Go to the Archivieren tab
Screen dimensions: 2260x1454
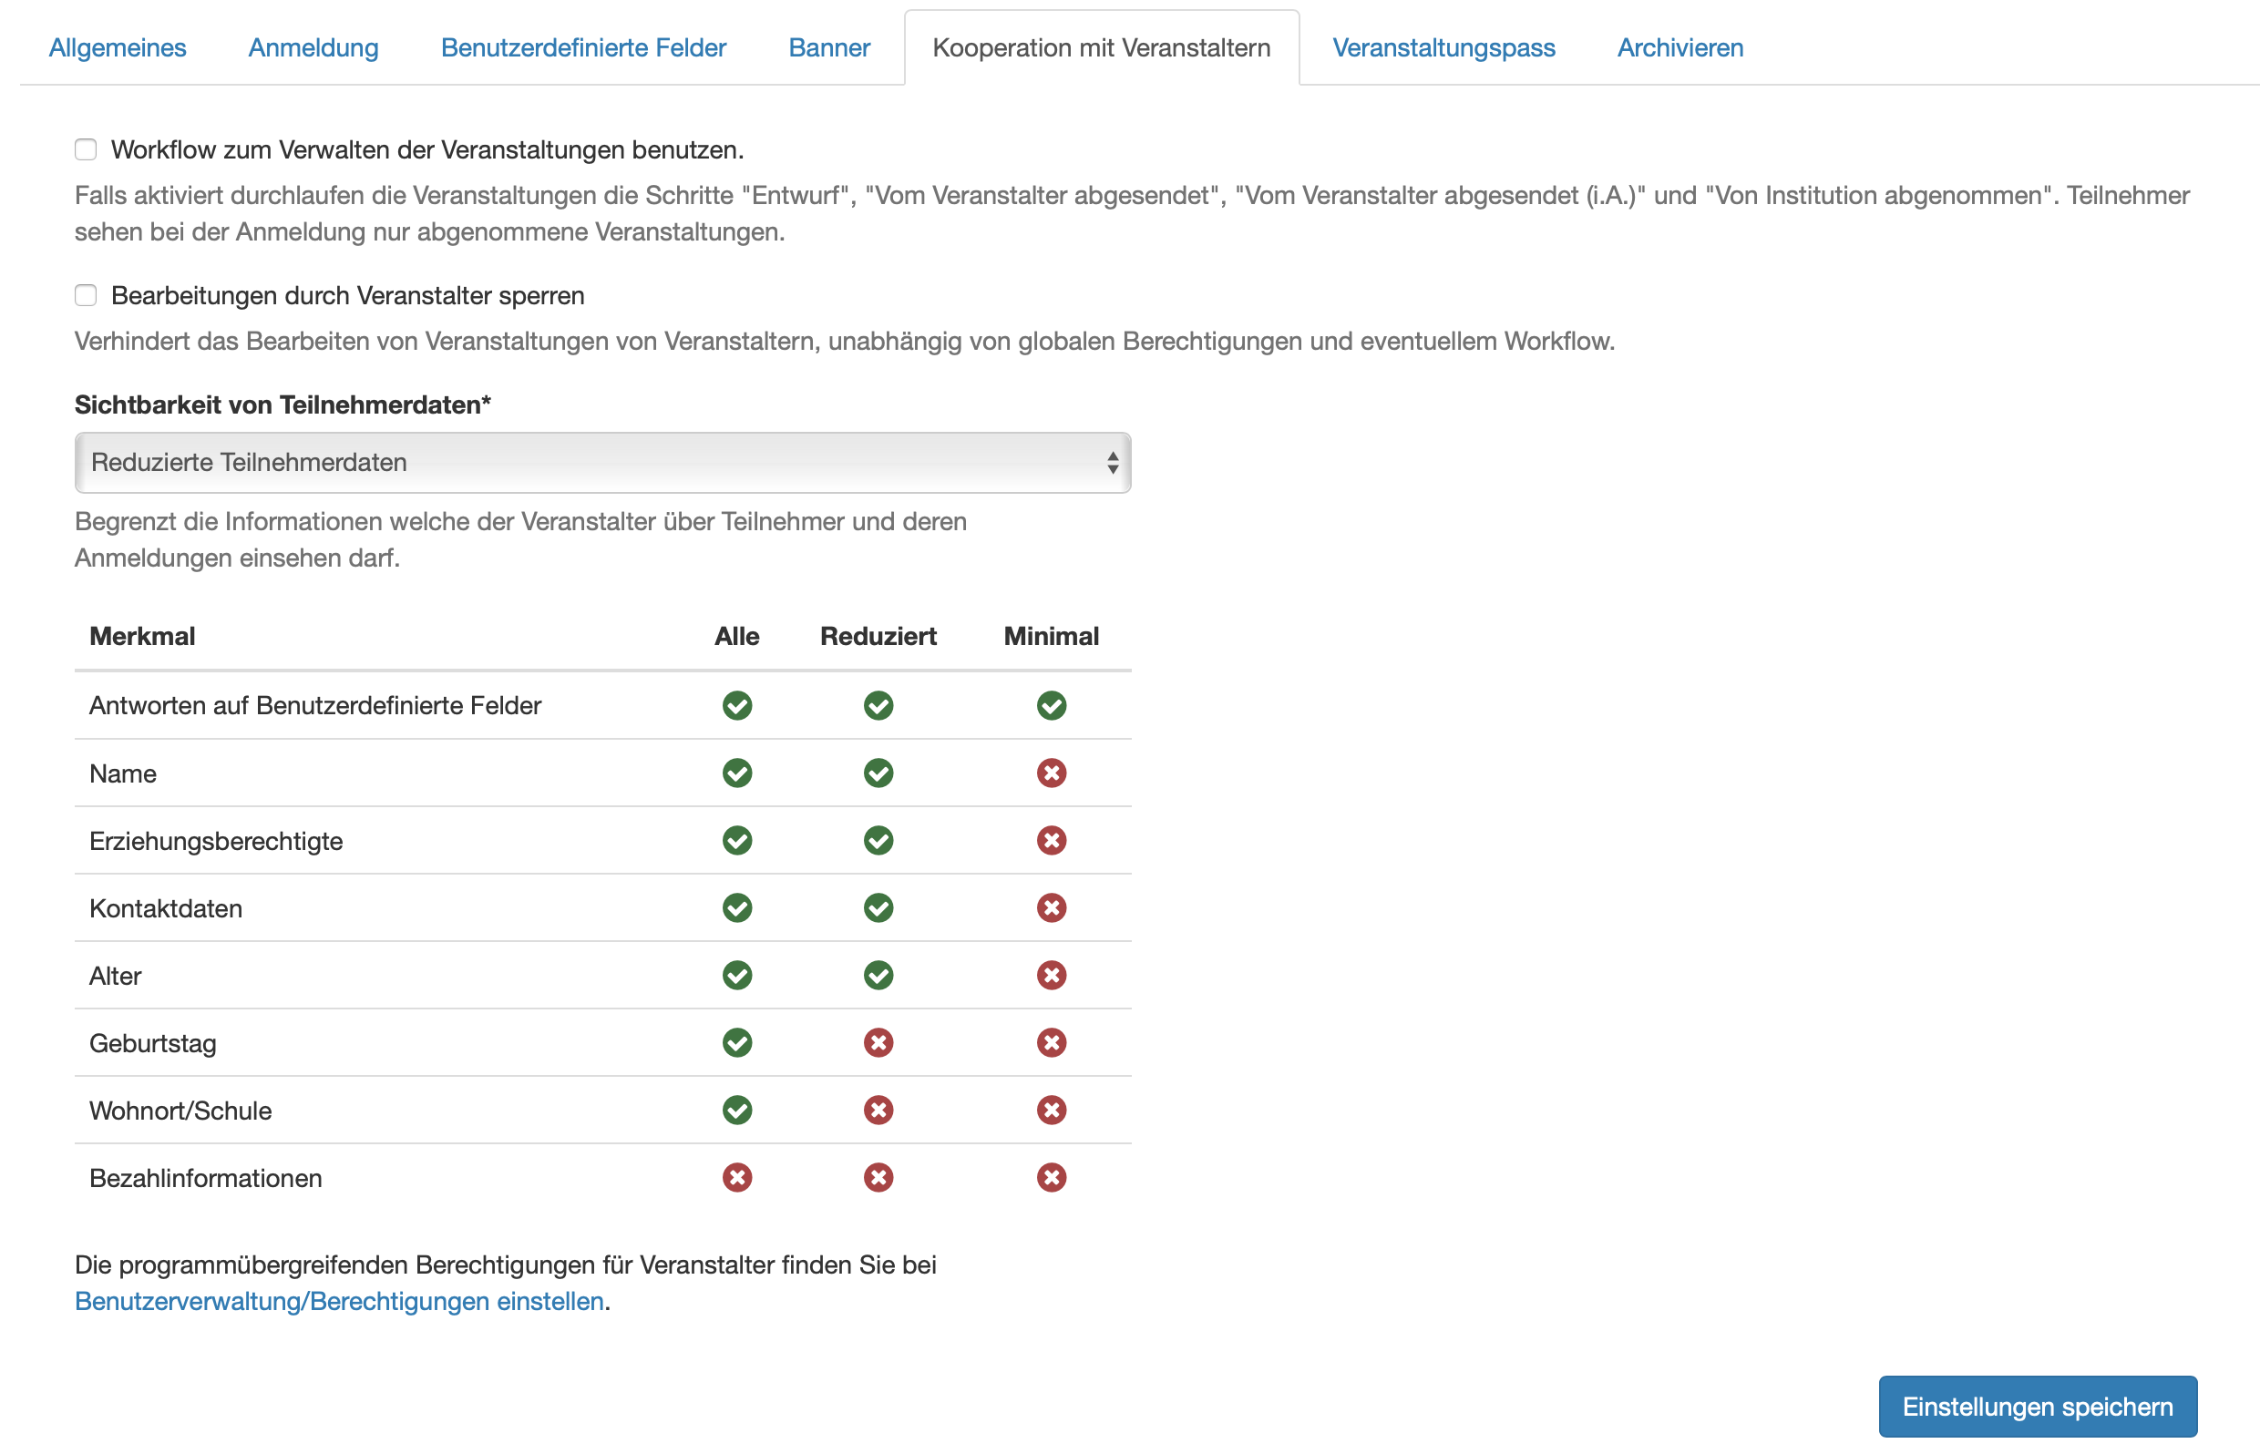1680,47
